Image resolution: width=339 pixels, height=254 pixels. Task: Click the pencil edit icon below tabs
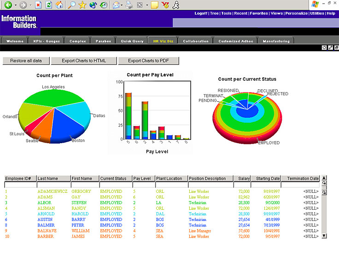click(330, 47)
